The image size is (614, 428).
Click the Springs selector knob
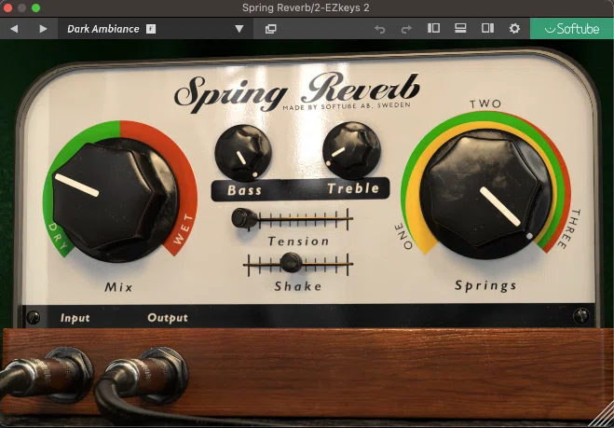coord(485,194)
